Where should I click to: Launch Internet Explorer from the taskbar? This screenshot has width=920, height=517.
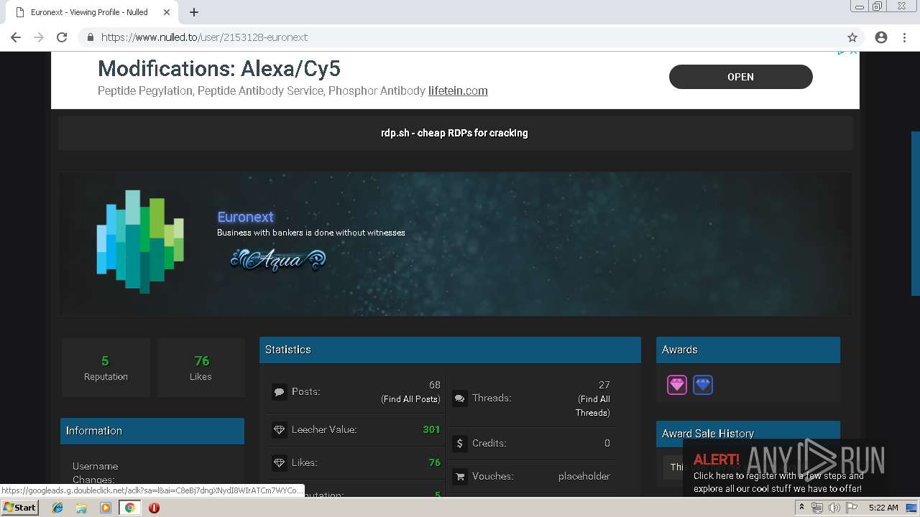(57, 508)
